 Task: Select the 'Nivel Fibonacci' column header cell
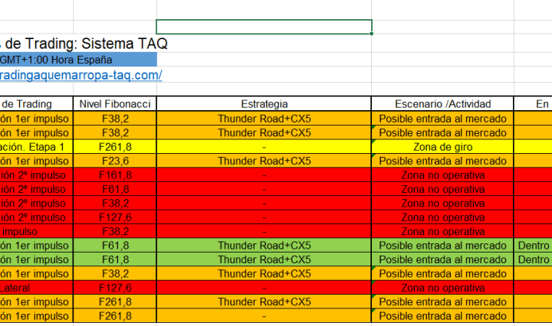[x=115, y=104]
